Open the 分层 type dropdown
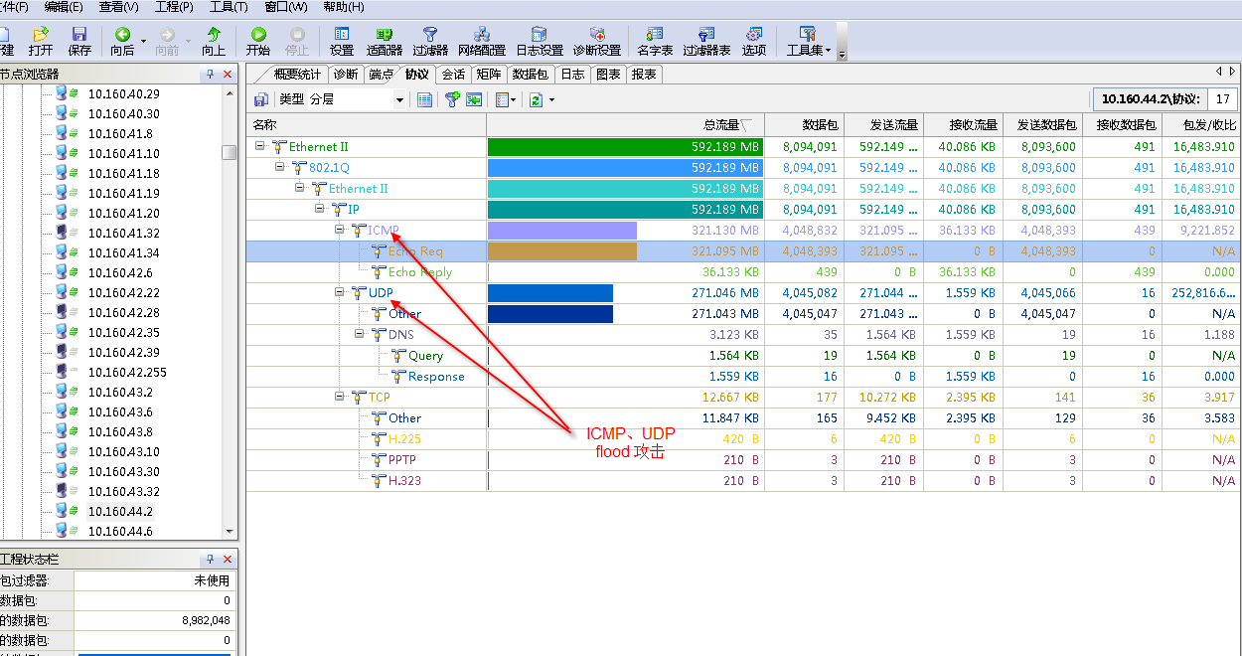Screen dimensions: 1242x656 (400, 99)
